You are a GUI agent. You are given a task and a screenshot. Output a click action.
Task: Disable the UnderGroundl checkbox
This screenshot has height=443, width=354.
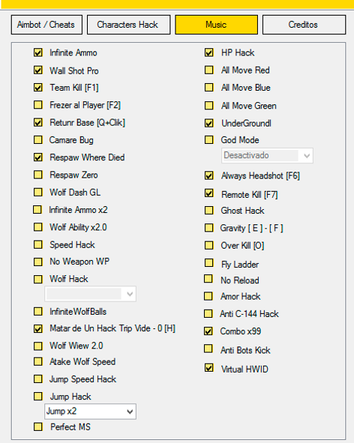click(x=209, y=123)
